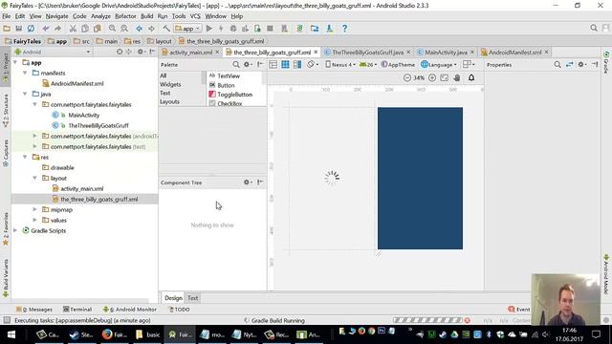Expand the mipmap folder
This screenshot has height=344, width=612.
pos(34,209)
